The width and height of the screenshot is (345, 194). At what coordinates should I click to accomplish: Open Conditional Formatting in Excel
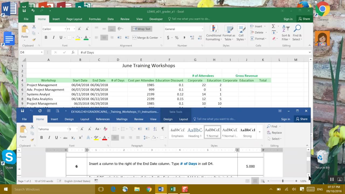click(x=214, y=33)
